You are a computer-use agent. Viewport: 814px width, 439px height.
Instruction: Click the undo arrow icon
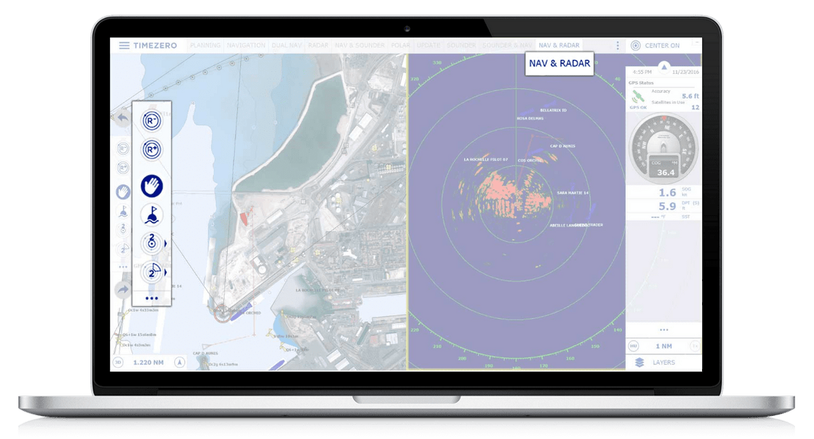[x=123, y=118]
